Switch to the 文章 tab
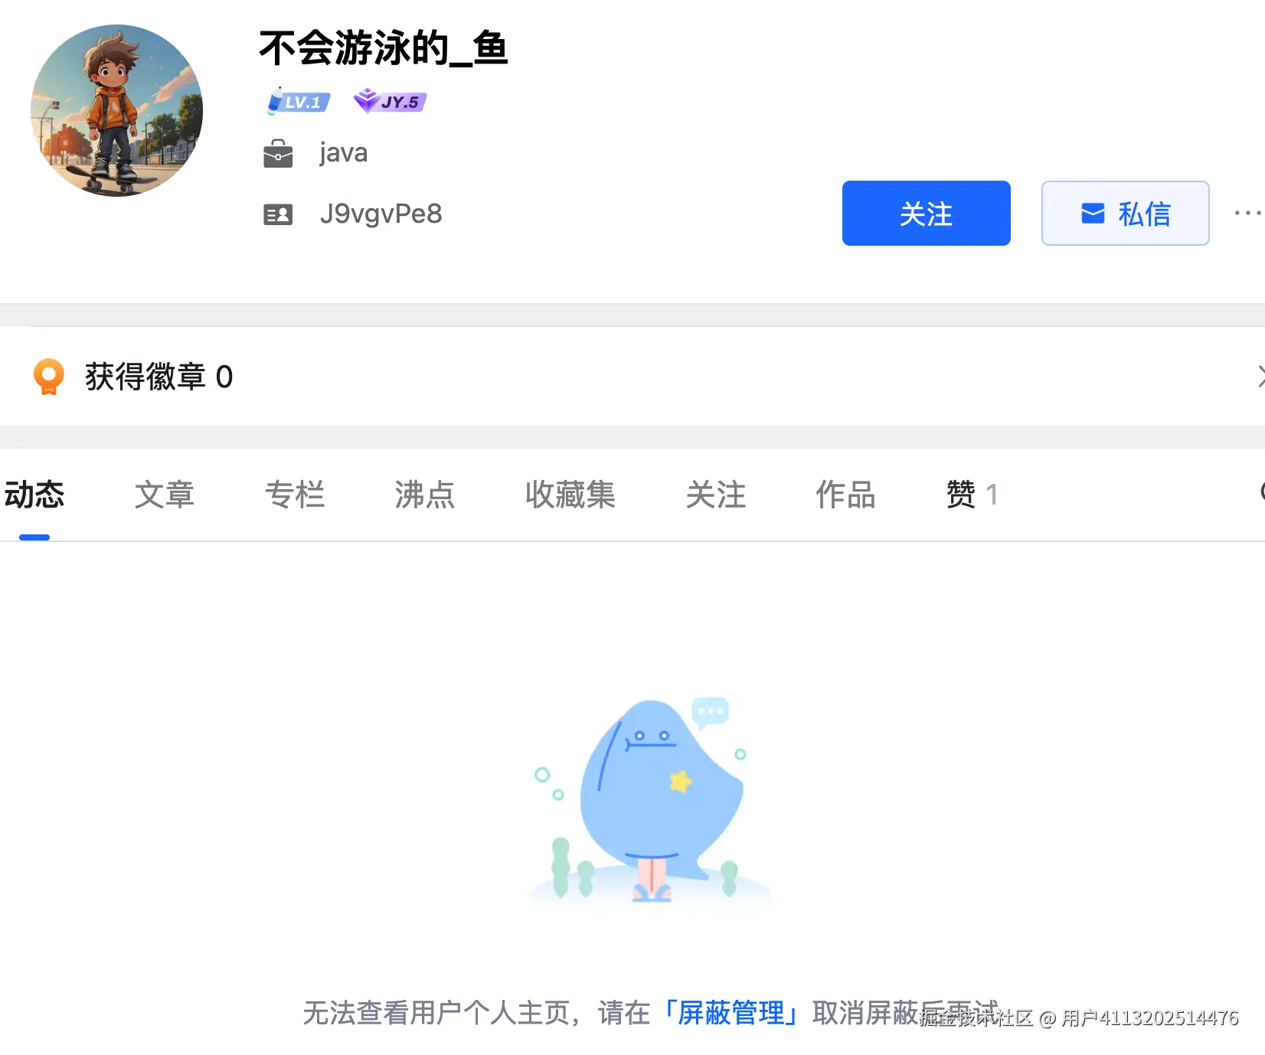The height and width of the screenshot is (1055, 1265). [164, 495]
